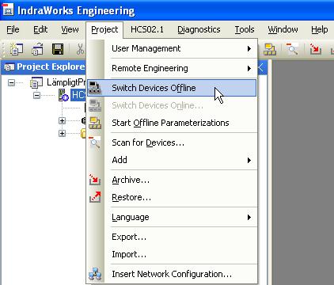
Task: Click the project node icon in tree
Action: [x=36, y=82]
